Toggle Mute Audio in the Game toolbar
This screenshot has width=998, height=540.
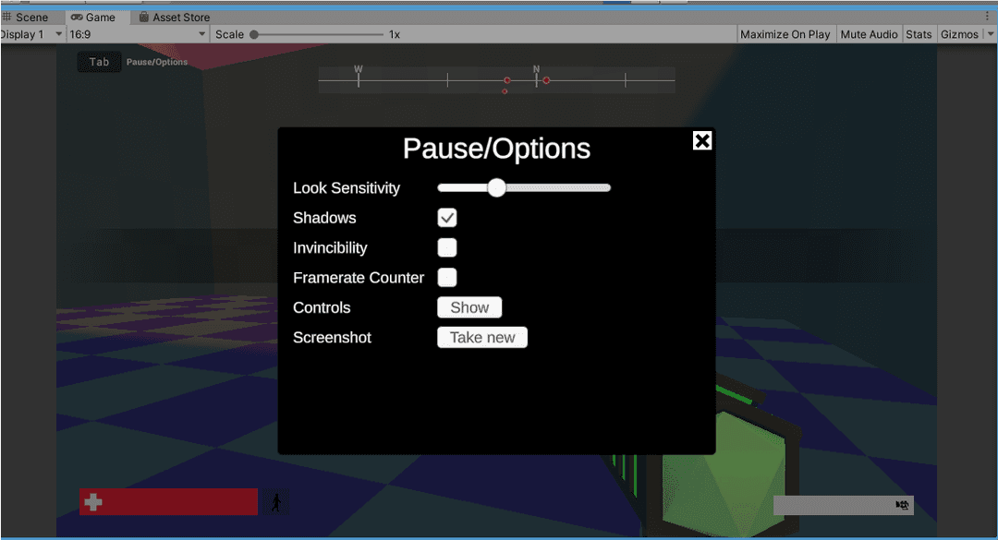pyautogui.click(x=869, y=34)
